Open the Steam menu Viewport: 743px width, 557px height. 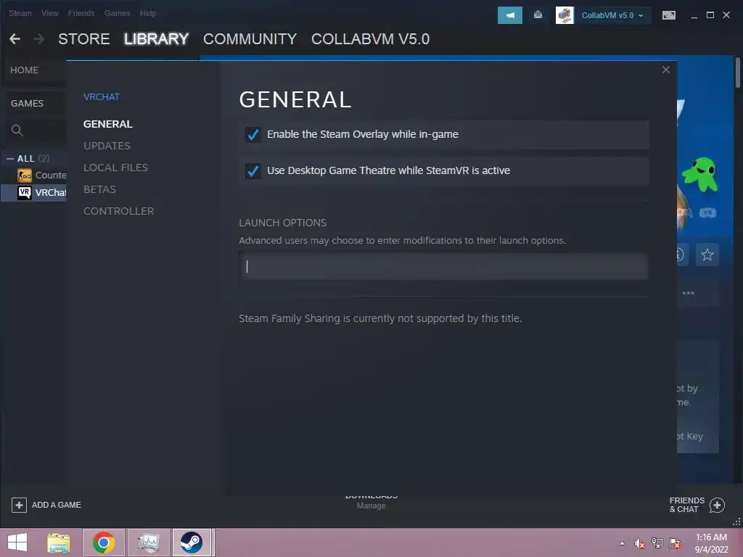point(20,13)
